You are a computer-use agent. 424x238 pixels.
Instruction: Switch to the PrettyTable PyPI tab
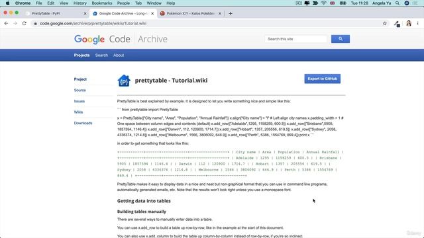tap(56, 13)
